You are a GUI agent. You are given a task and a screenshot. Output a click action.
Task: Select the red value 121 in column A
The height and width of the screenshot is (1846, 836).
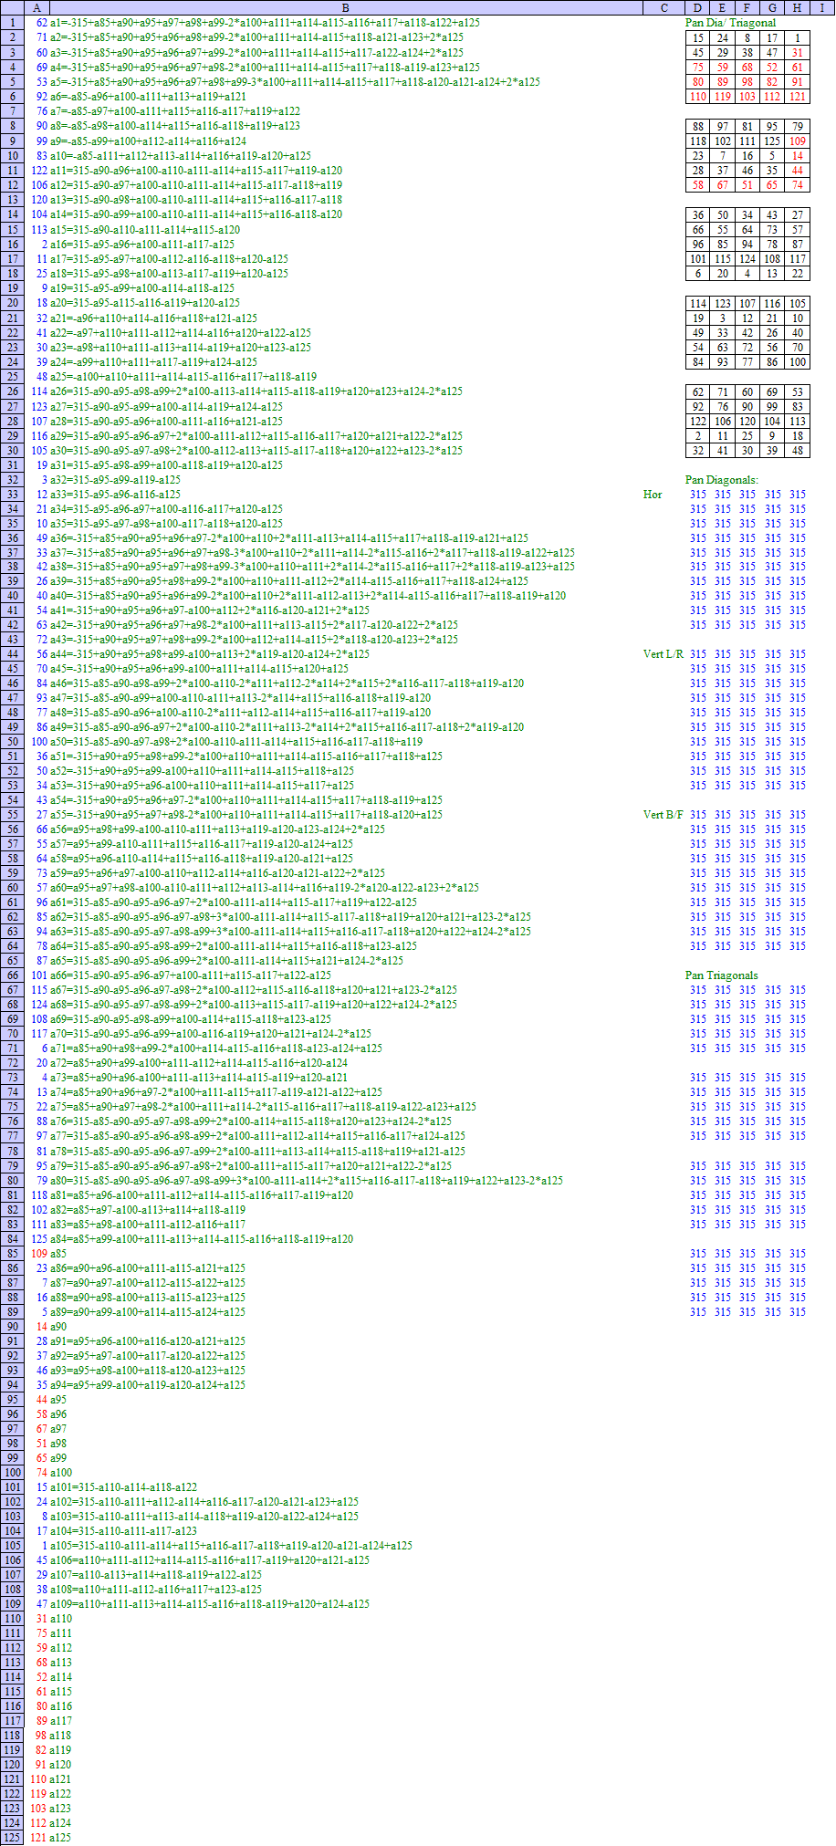tap(38, 1837)
